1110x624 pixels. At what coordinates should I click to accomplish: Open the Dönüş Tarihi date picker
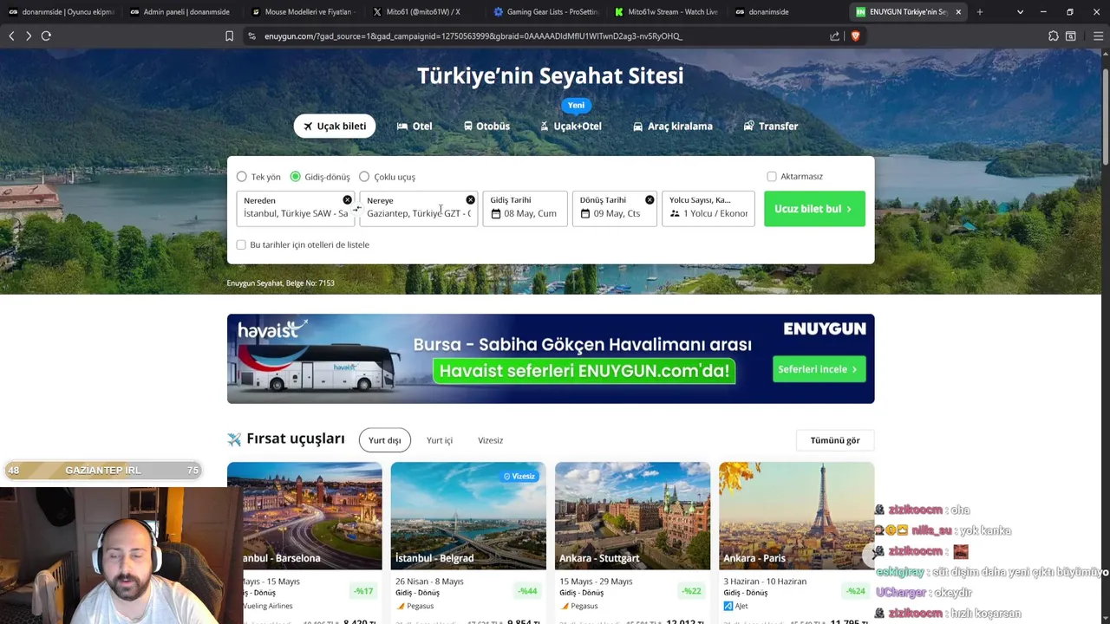coord(615,209)
